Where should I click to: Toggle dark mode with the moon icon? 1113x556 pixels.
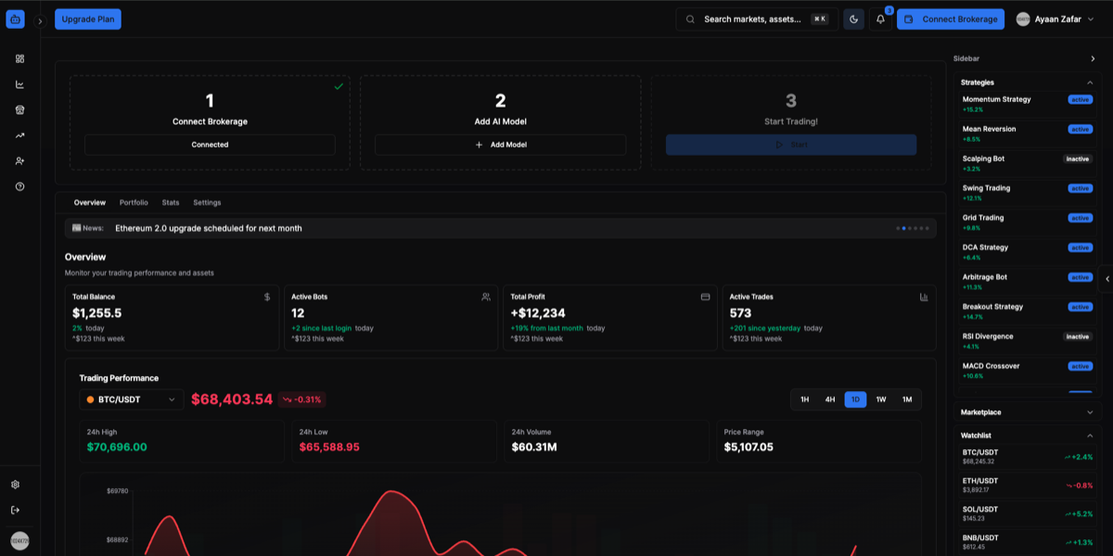click(x=853, y=19)
